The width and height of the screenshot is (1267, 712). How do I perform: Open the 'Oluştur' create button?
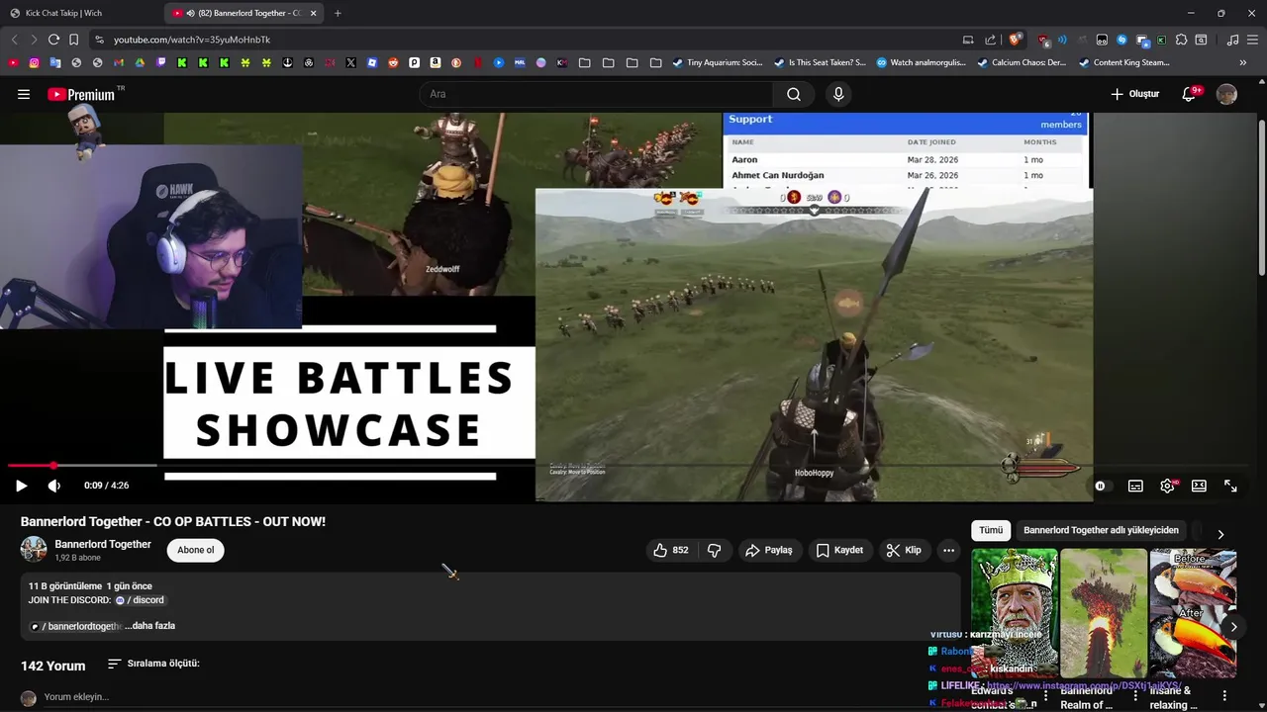(x=1134, y=94)
